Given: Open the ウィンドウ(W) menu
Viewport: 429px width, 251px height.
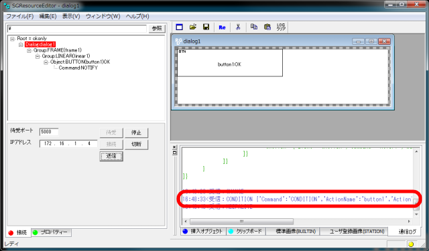Looking at the screenshot, I should coord(103,16).
